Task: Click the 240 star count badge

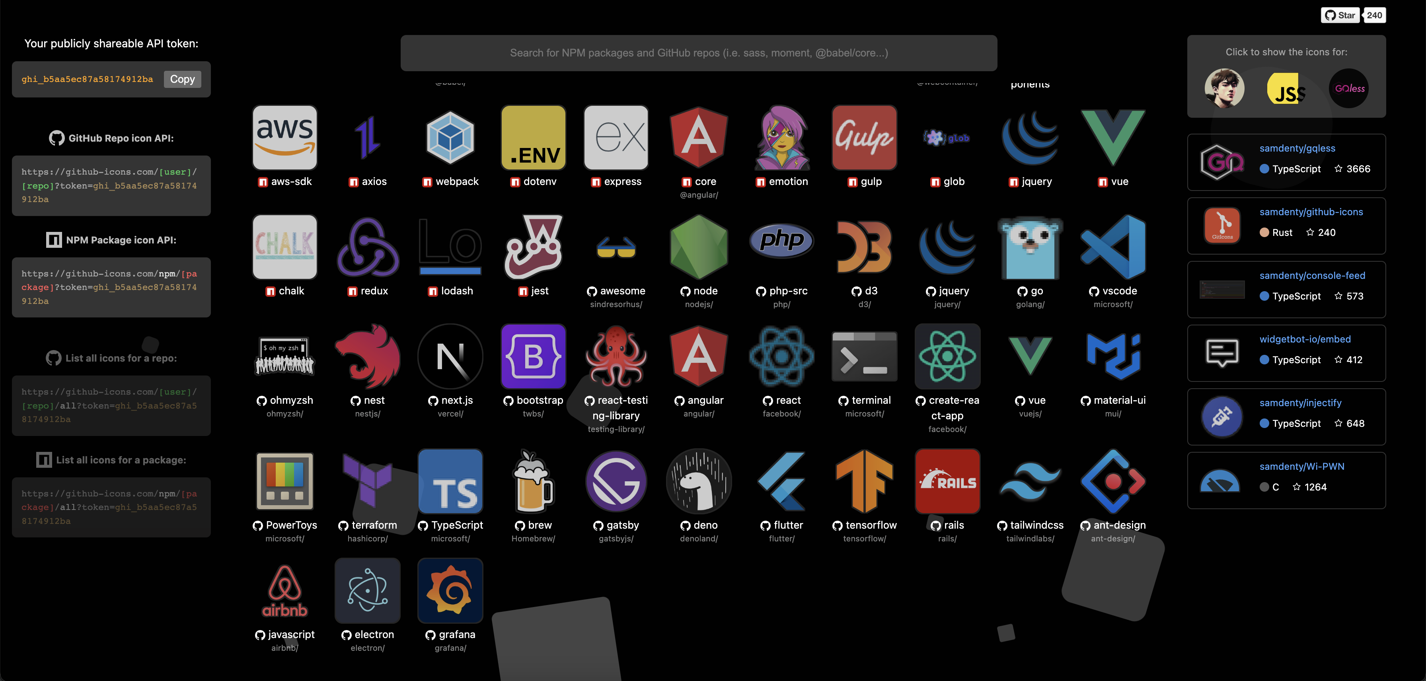Action: (x=1374, y=16)
